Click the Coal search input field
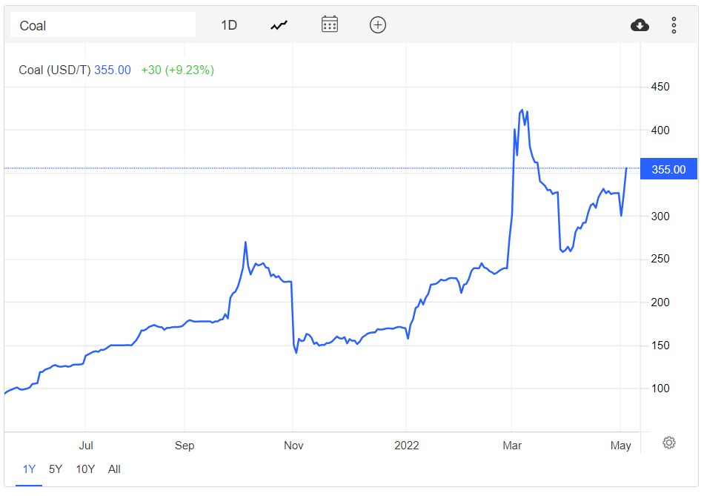This screenshot has height=496, width=704. (x=102, y=25)
